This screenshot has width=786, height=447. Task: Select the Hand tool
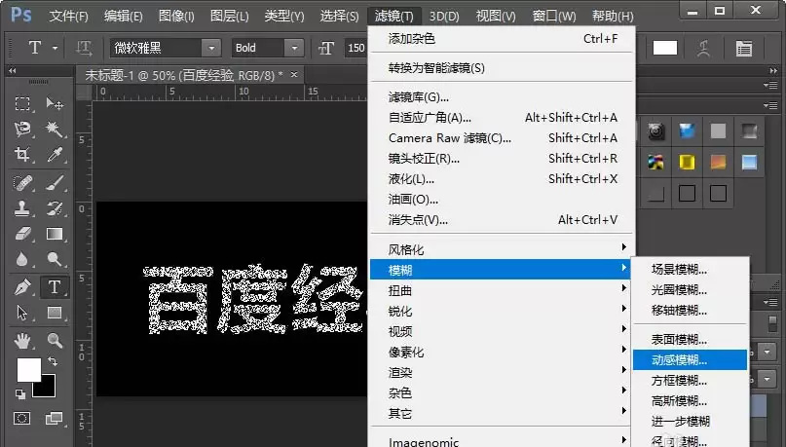coord(22,341)
